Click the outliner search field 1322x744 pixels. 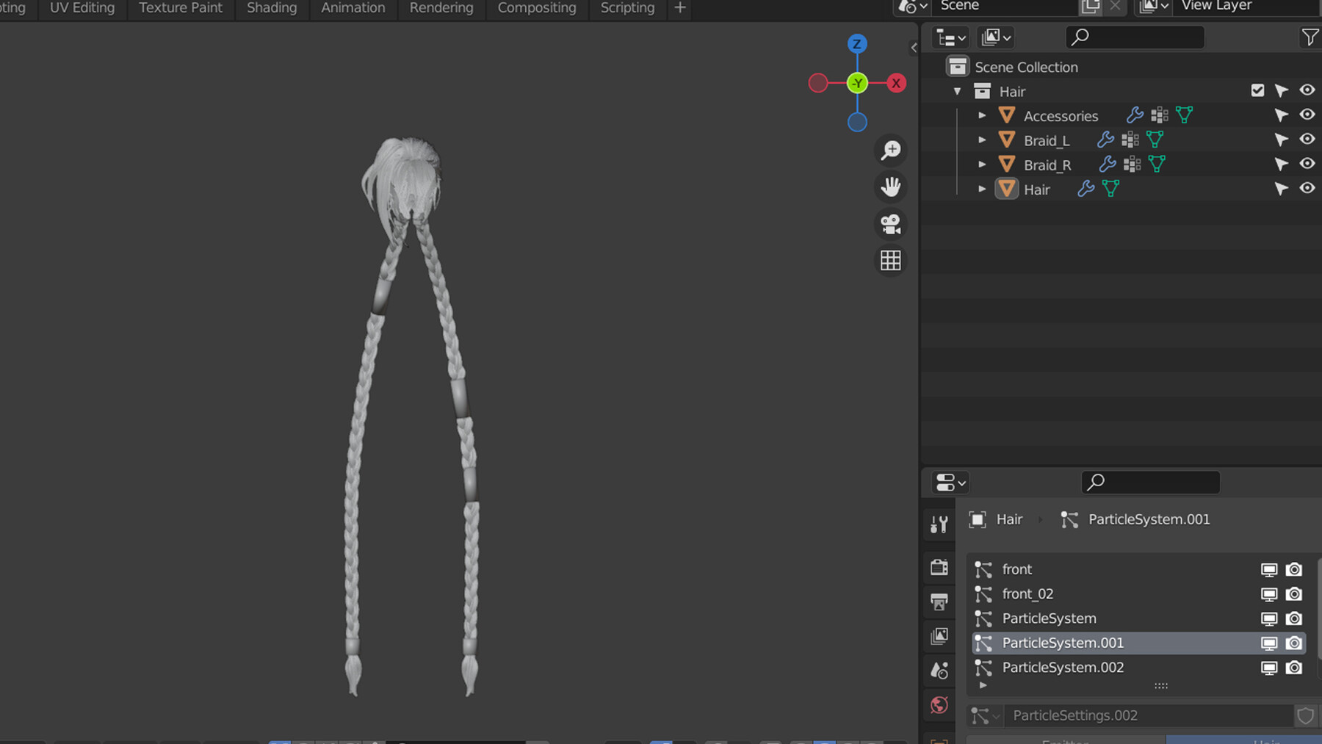coord(1135,37)
